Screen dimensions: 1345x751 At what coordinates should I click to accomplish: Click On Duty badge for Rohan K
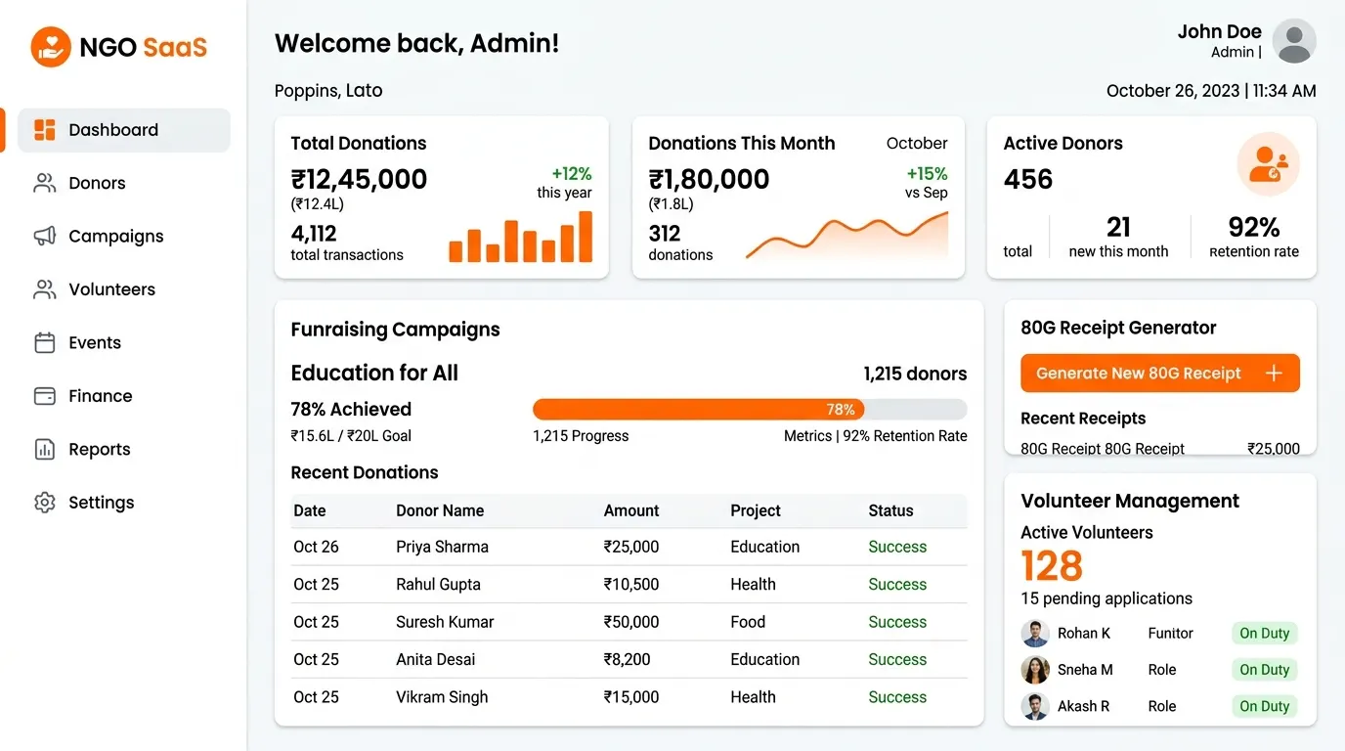click(x=1265, y=634)
